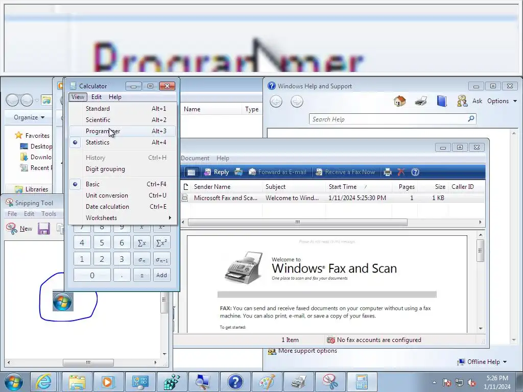
Task: Open Action Center flag tray icon
Action: coord(447,382)
